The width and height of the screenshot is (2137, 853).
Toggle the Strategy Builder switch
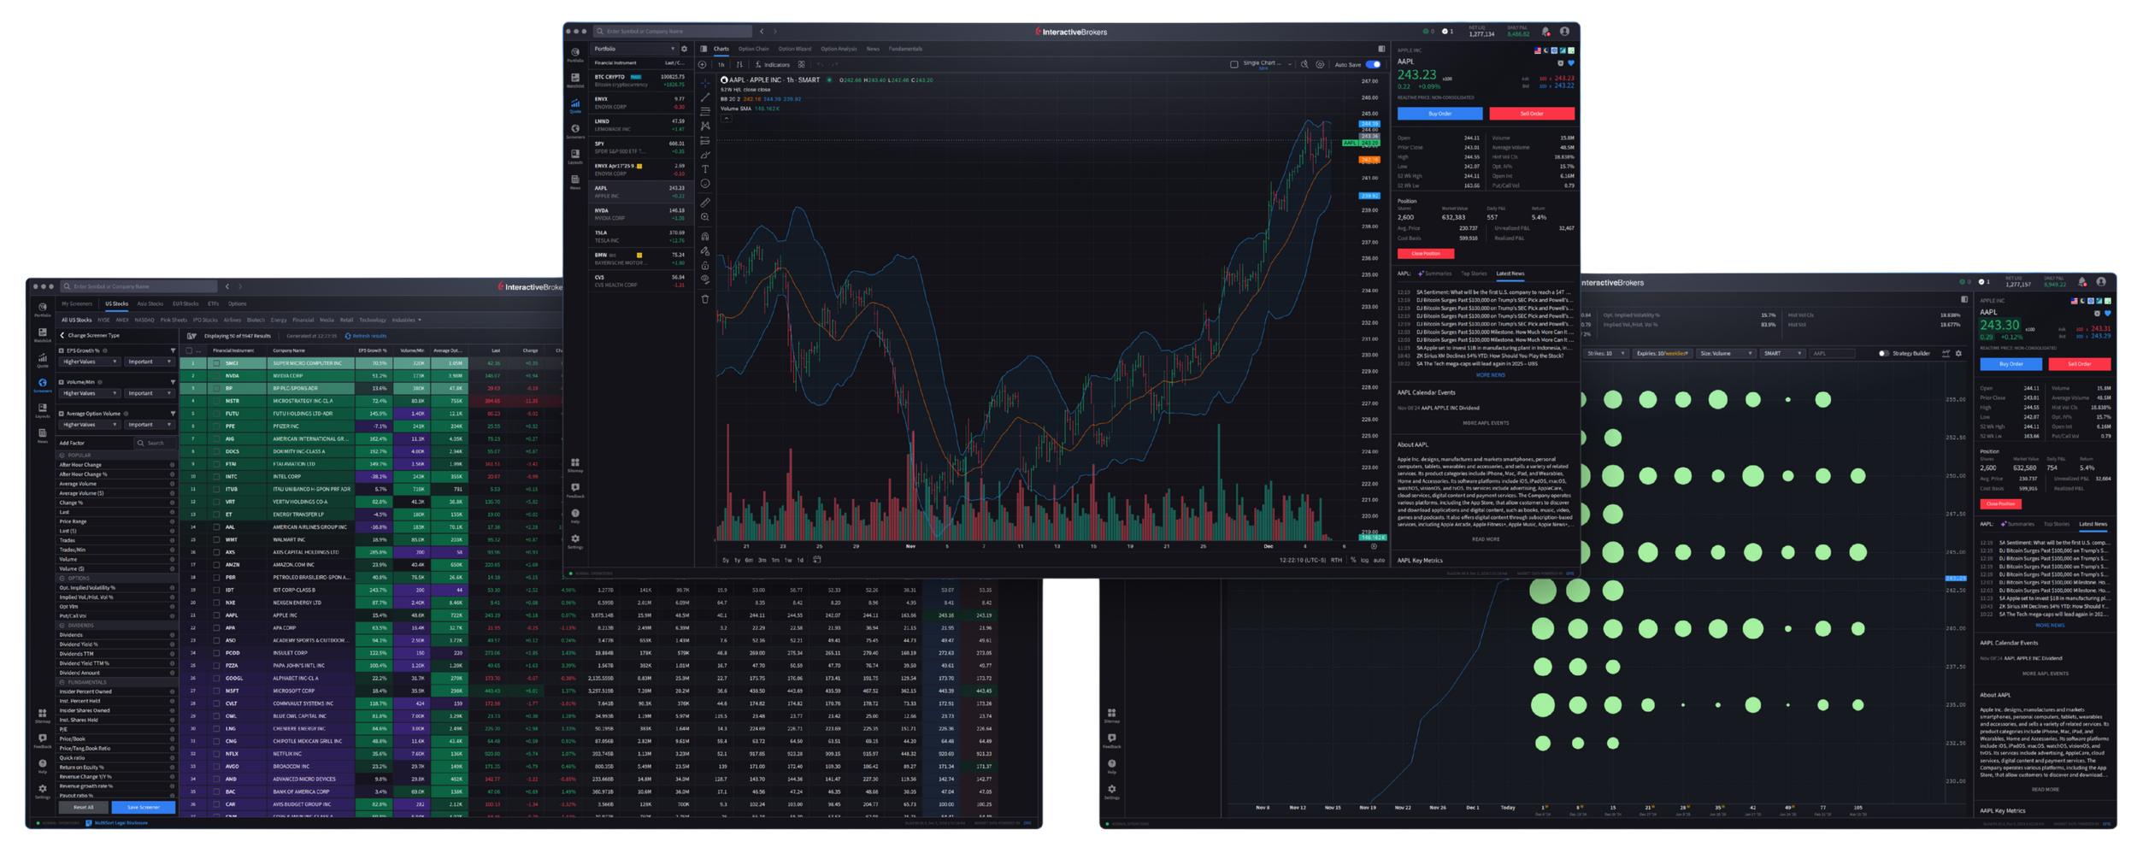[1883, 354]
